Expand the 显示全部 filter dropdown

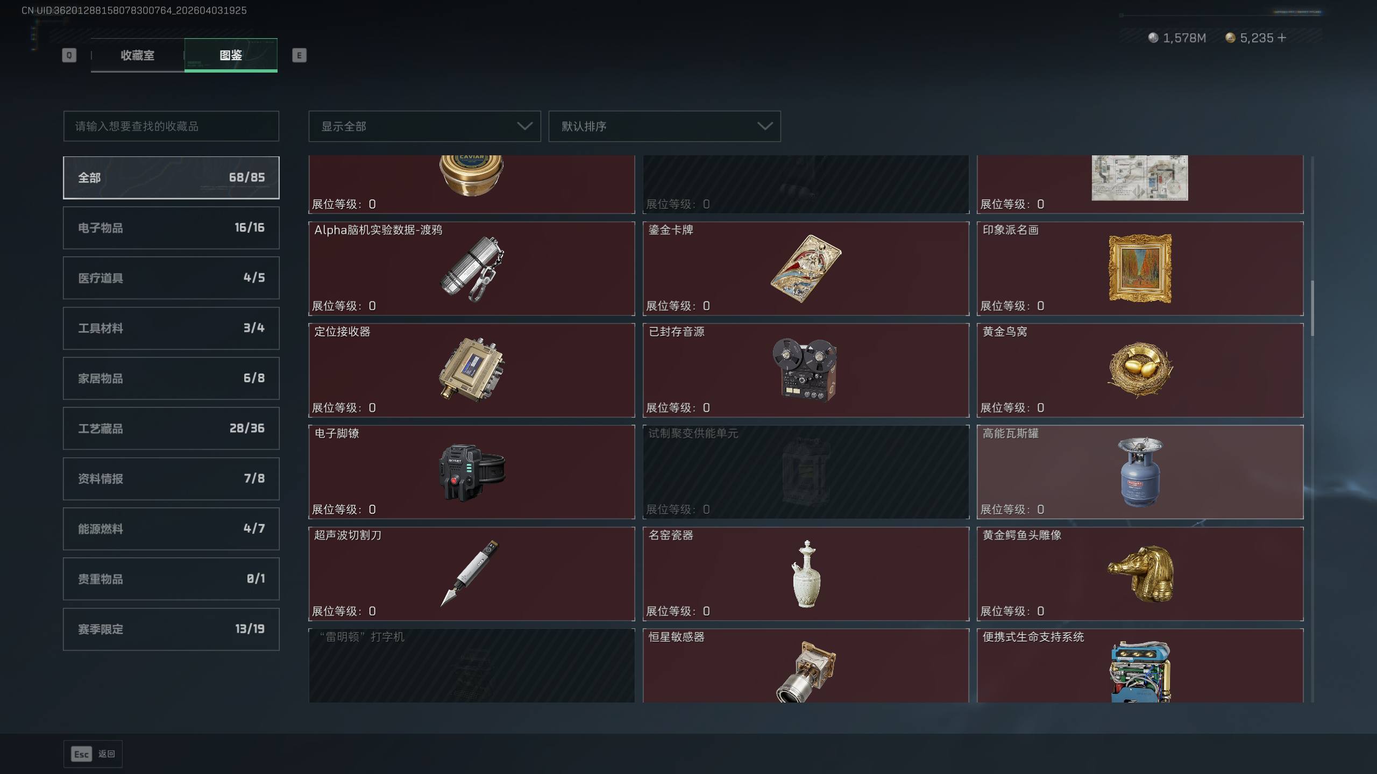(x=424, y=126)
